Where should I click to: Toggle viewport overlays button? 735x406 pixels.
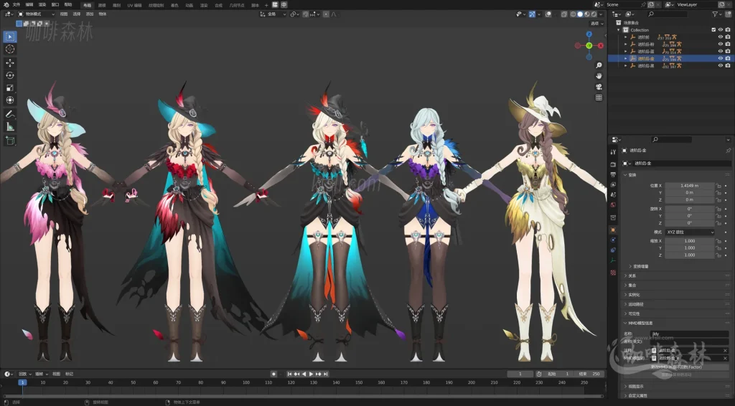pyautogui.click(x=548, y=14)
